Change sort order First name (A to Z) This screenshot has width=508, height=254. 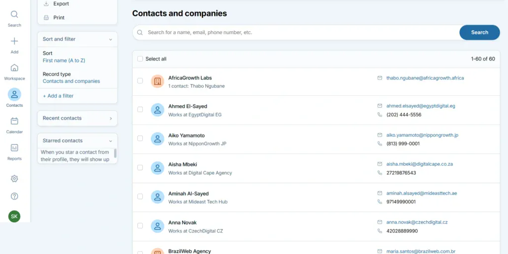(64, 61)
